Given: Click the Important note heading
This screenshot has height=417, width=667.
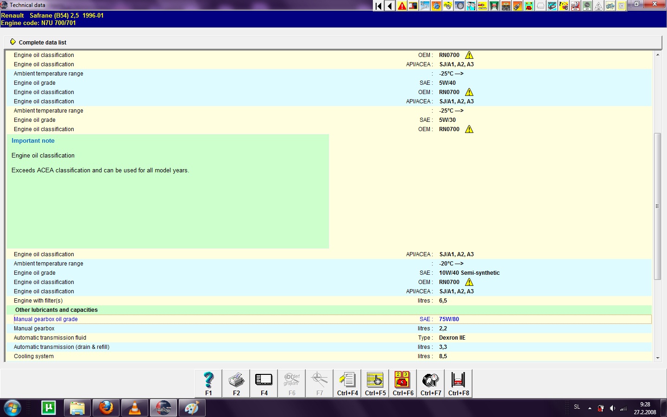Looking at the screenshot, I should [33, 141].
